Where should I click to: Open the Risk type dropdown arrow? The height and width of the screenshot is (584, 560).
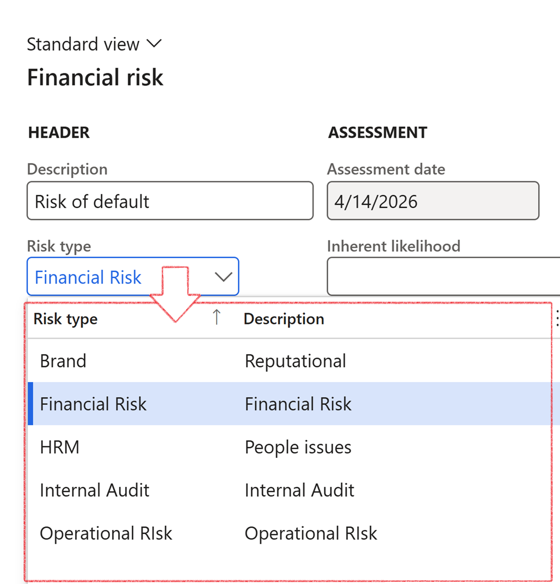pyautogui.click(x=223, y=277)
